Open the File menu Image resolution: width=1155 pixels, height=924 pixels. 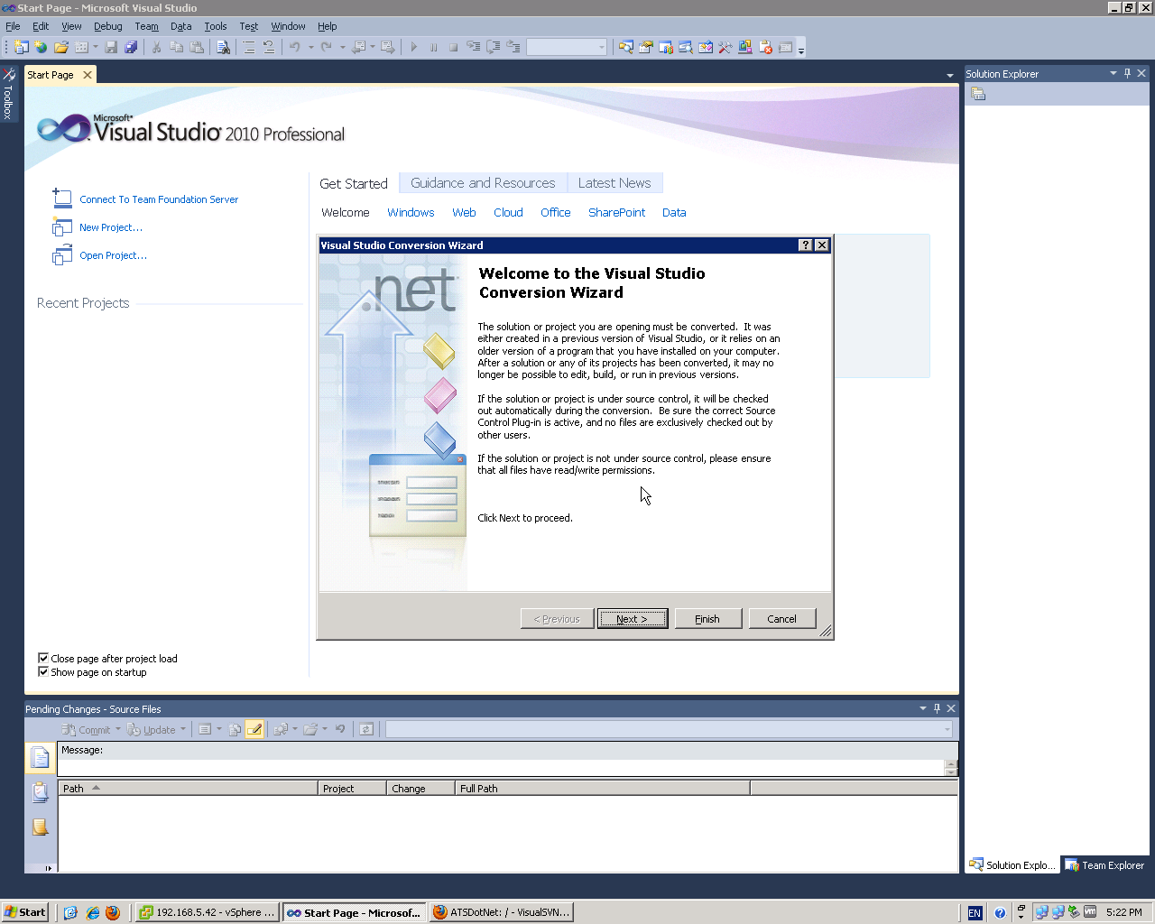click(x=13, y=26)
